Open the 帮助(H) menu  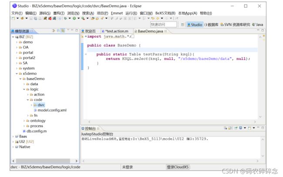(x=206, y=13)
